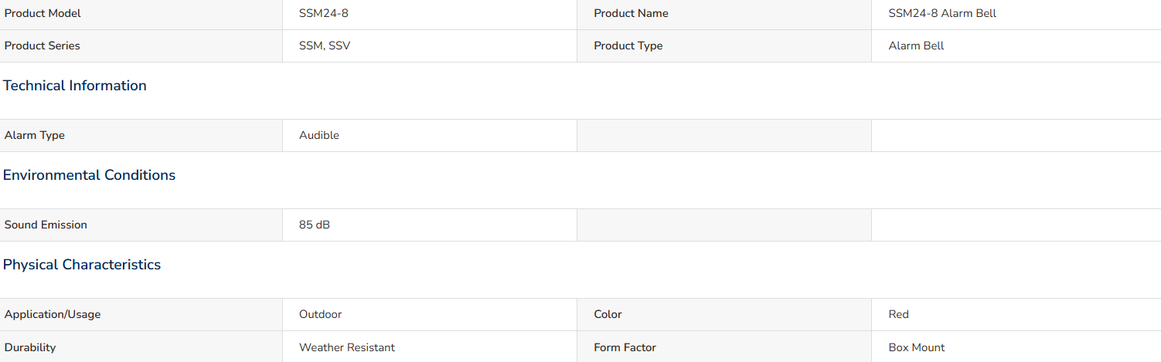Select the 85 dB value
This screenshot has width=1161, height=362.
coord(315,225)
